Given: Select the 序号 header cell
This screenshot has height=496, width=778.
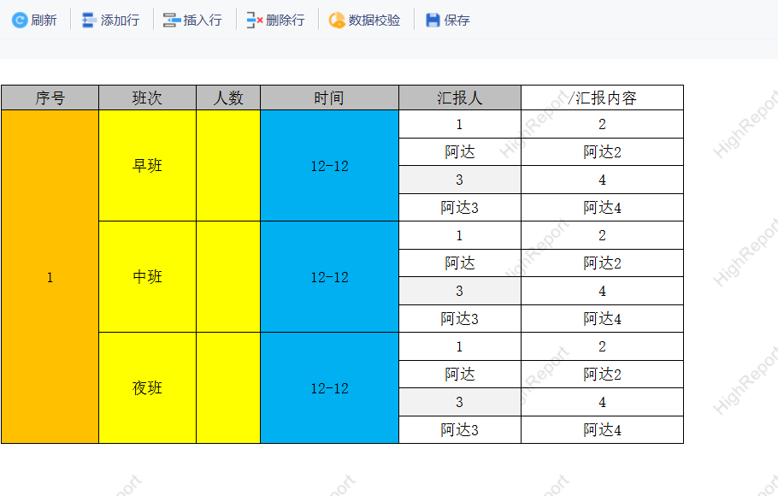Looking at the screenshot, I should click(x=50, y=97).
